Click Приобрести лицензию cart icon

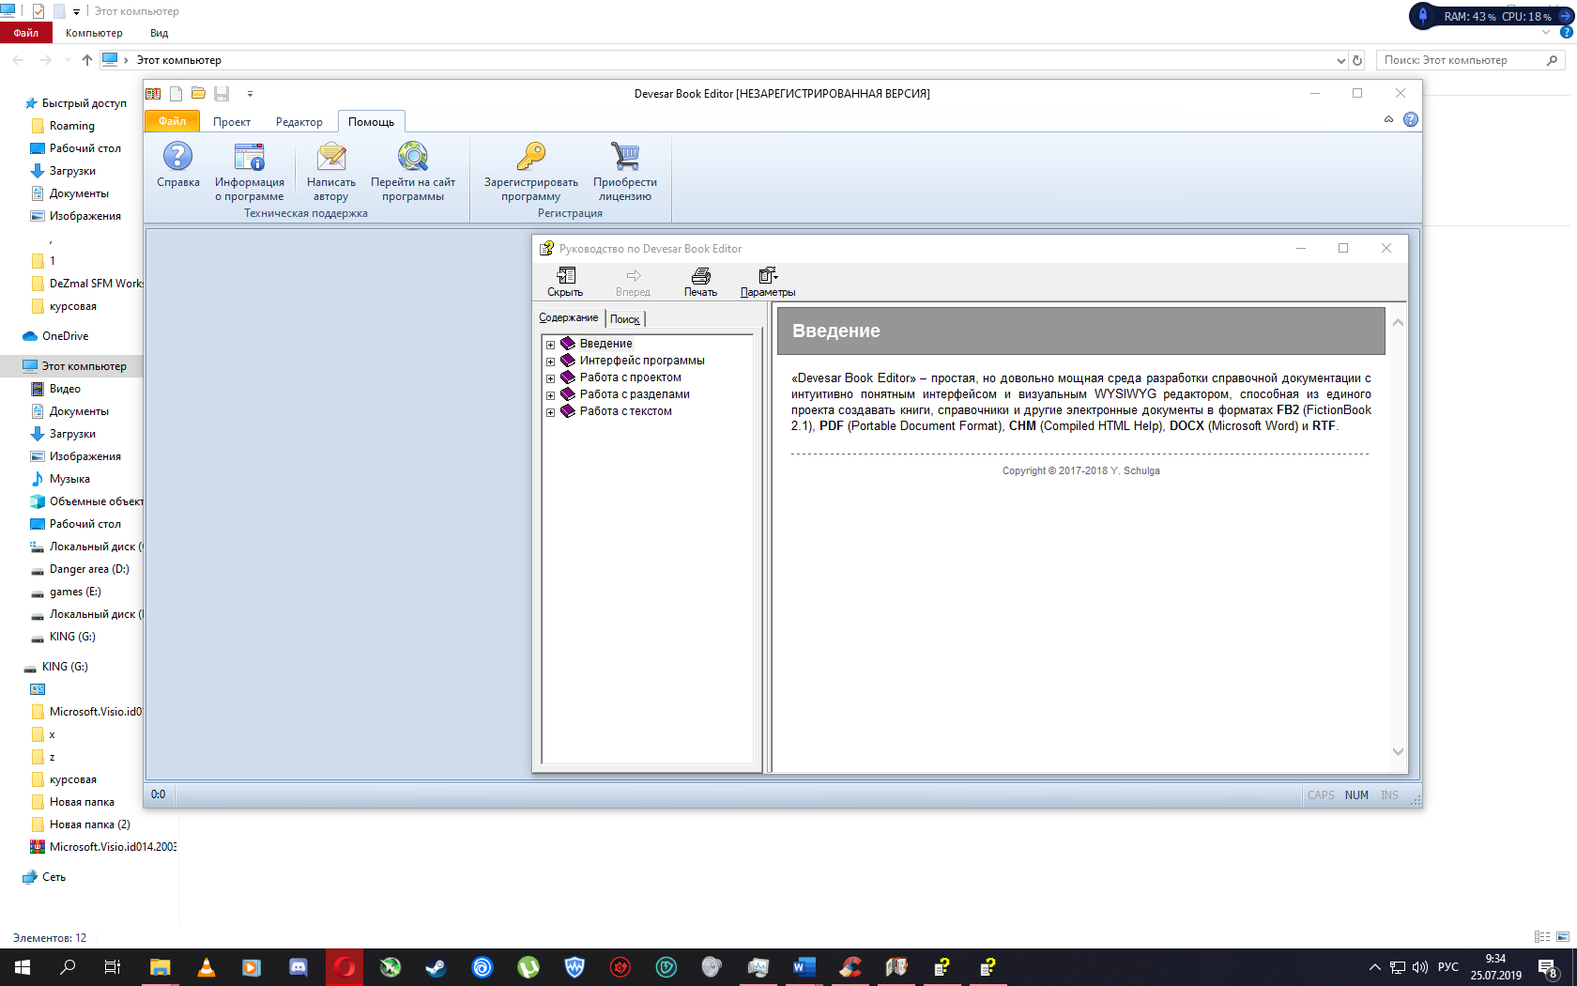pyautogui.click(x=625, y=157)
